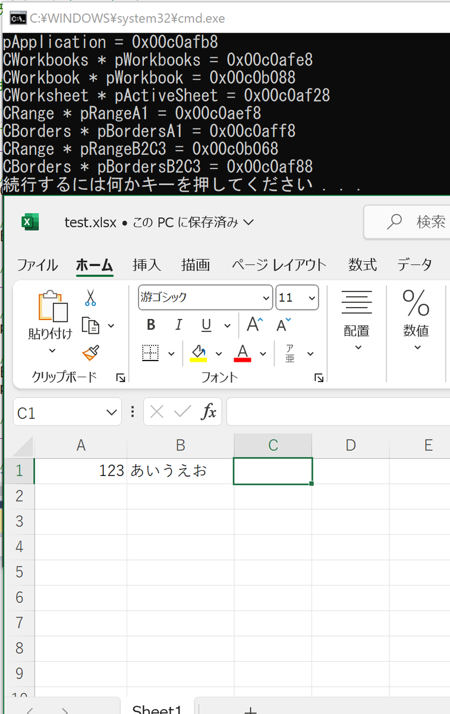
Task: Click the Copy icon
Action: pyautogui.click(x=90, y=325)
